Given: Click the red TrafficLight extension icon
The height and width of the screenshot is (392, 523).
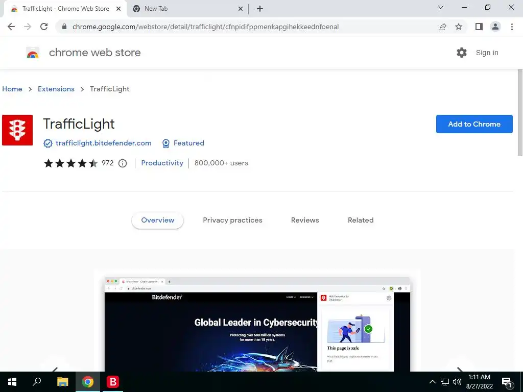Looking at the screenshot, I should tap(17, 130).
